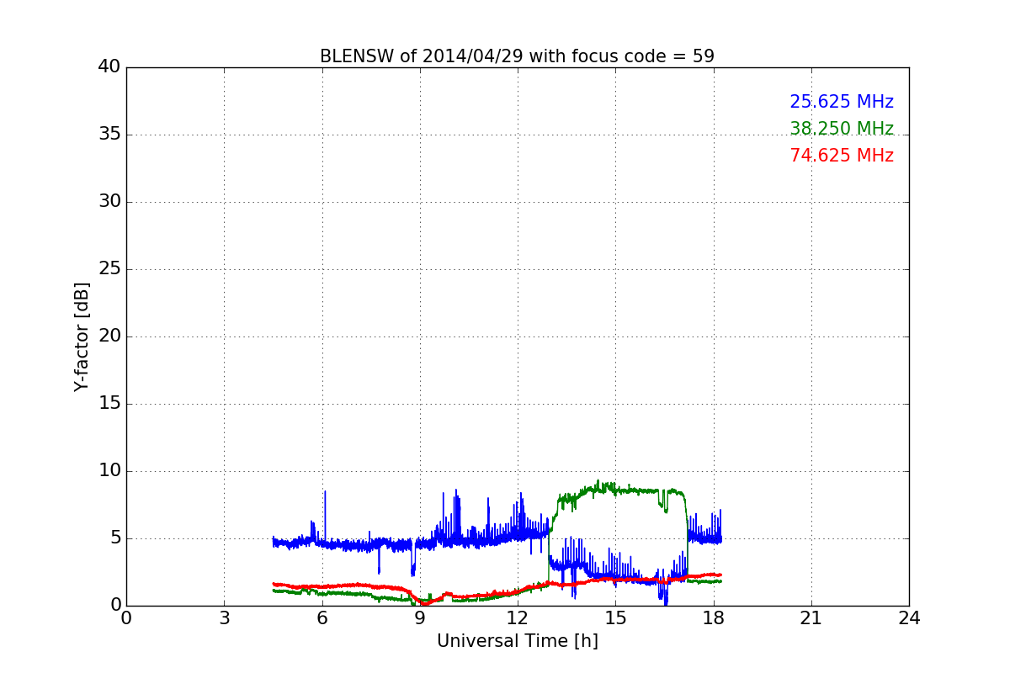Click the y-axis tick label 20
This screenshot has height=673, width=1010.
[109, 336]
